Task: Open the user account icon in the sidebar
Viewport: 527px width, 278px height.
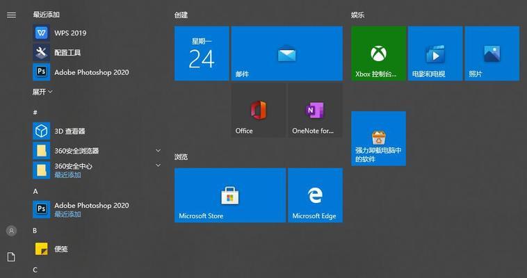Action: pyautogui.click(x=11, y=231)
